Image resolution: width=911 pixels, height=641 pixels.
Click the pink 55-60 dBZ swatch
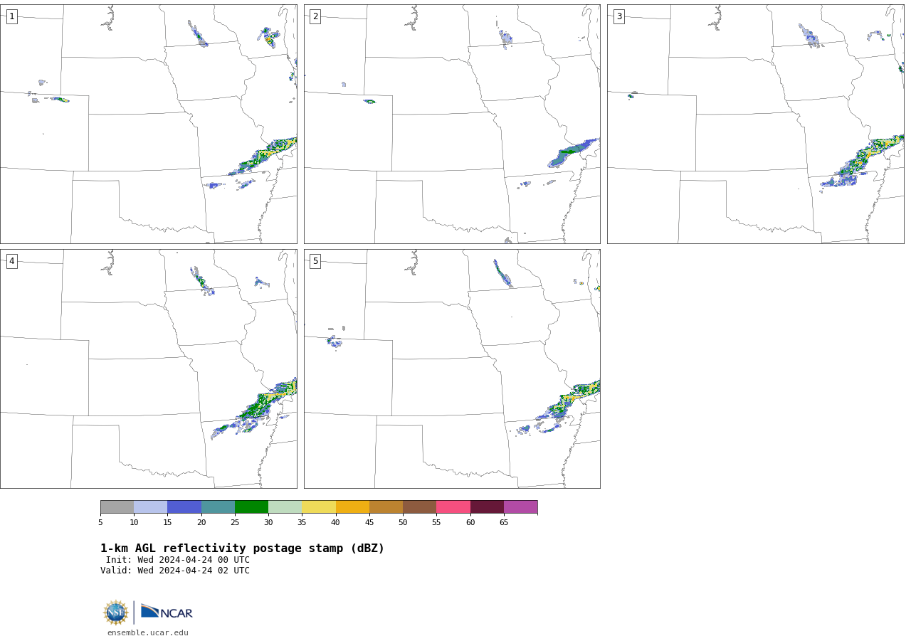click(453, 507)
